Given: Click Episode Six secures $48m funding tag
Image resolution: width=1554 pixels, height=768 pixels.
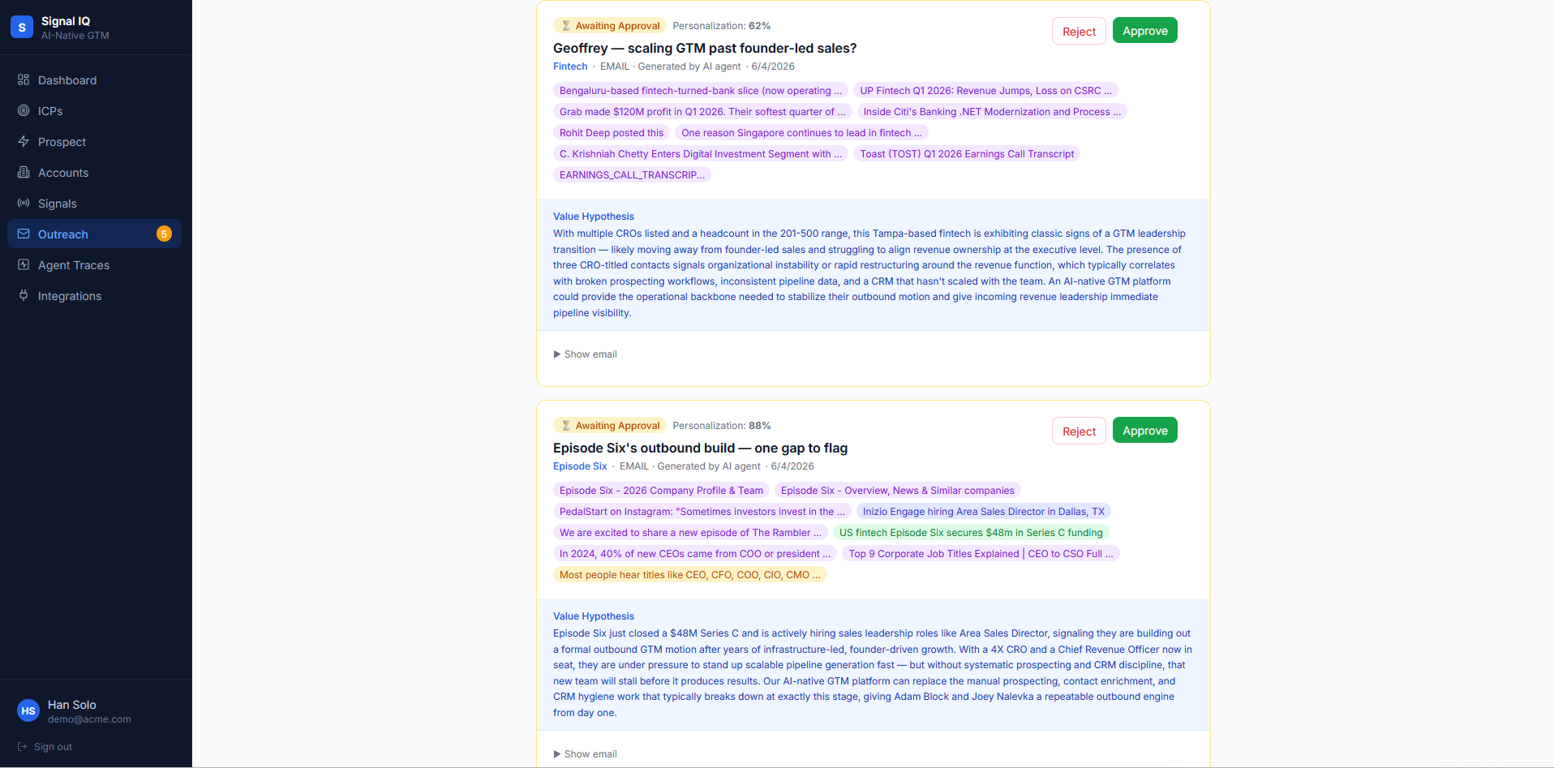Looking at the screenshot, I should pos(971,532).
